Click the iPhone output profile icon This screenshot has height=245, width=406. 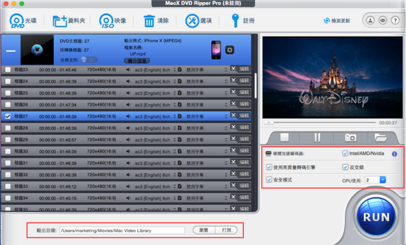pos(216,50)
